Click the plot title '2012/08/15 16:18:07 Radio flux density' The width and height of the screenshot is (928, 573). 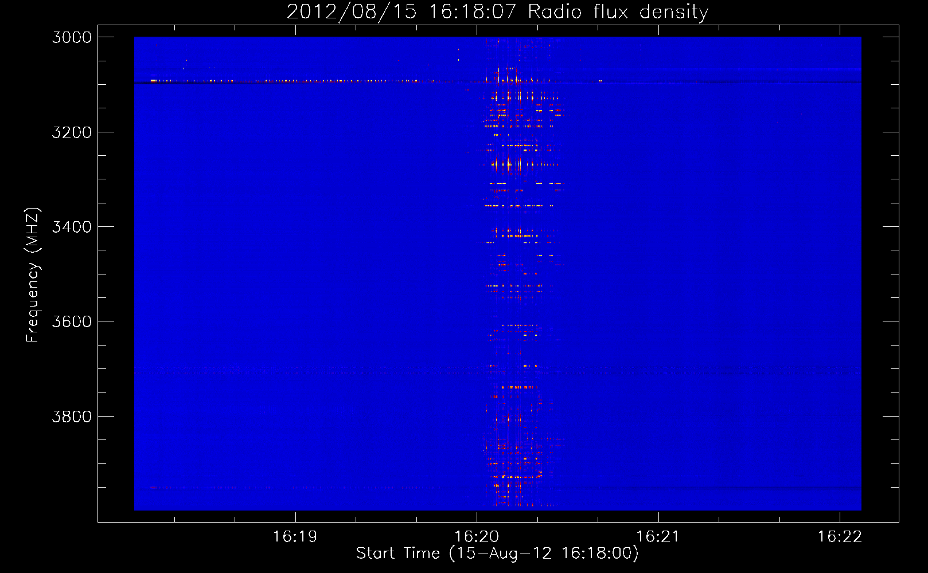coord(497,12)
